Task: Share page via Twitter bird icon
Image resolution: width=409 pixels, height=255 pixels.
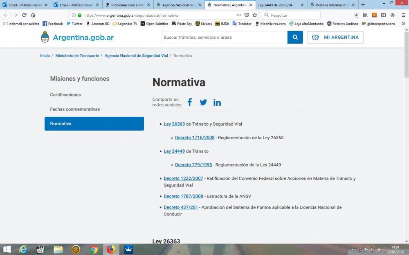Action: tap(203, 102)
